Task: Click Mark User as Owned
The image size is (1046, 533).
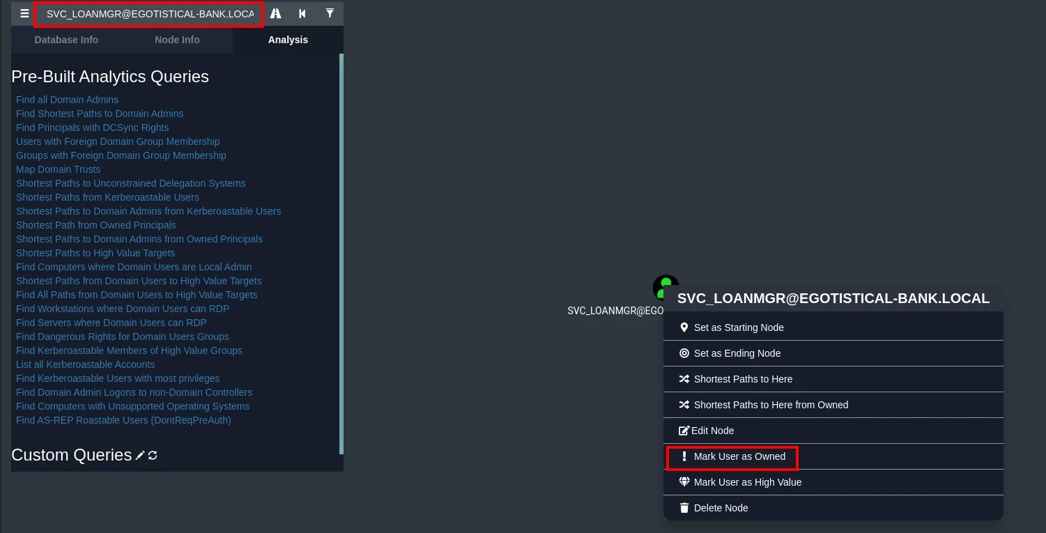Action: (833, 456)
